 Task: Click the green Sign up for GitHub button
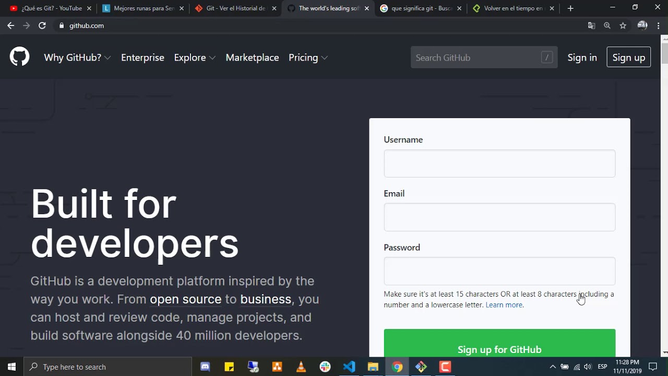click(499, 344)
